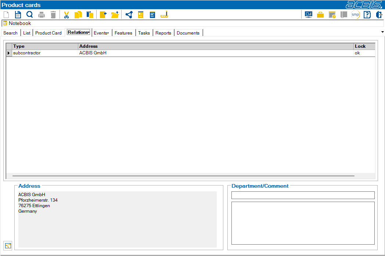Click the grid horizontal scrollbar

point(183,176)
